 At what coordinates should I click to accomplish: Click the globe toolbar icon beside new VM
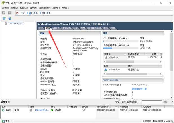[10, 19]
